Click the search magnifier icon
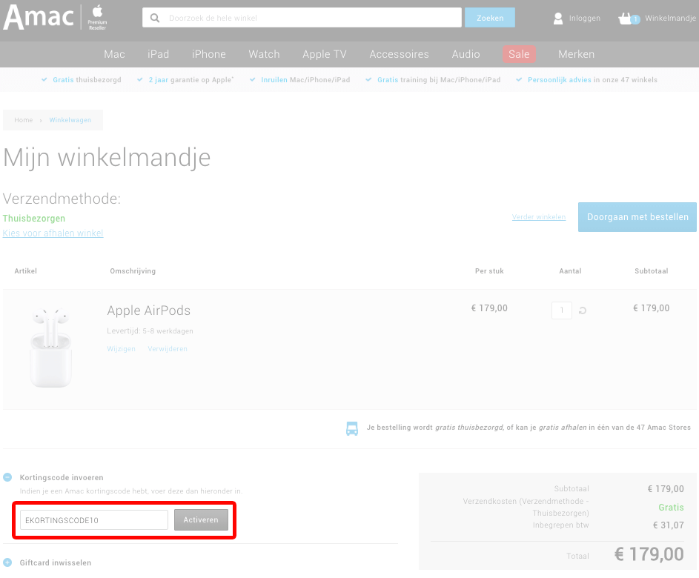The height and width of the screenshot is (578, 699). point(155,18)
